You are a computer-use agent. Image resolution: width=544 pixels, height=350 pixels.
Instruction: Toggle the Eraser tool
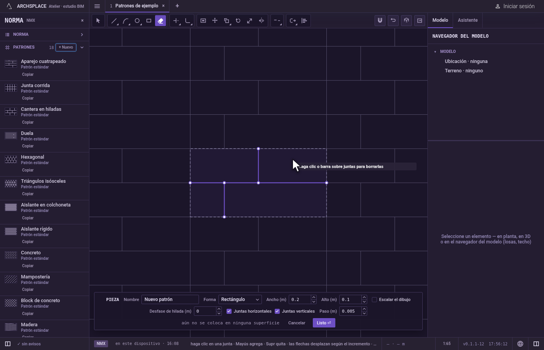[x=160, y=21]
